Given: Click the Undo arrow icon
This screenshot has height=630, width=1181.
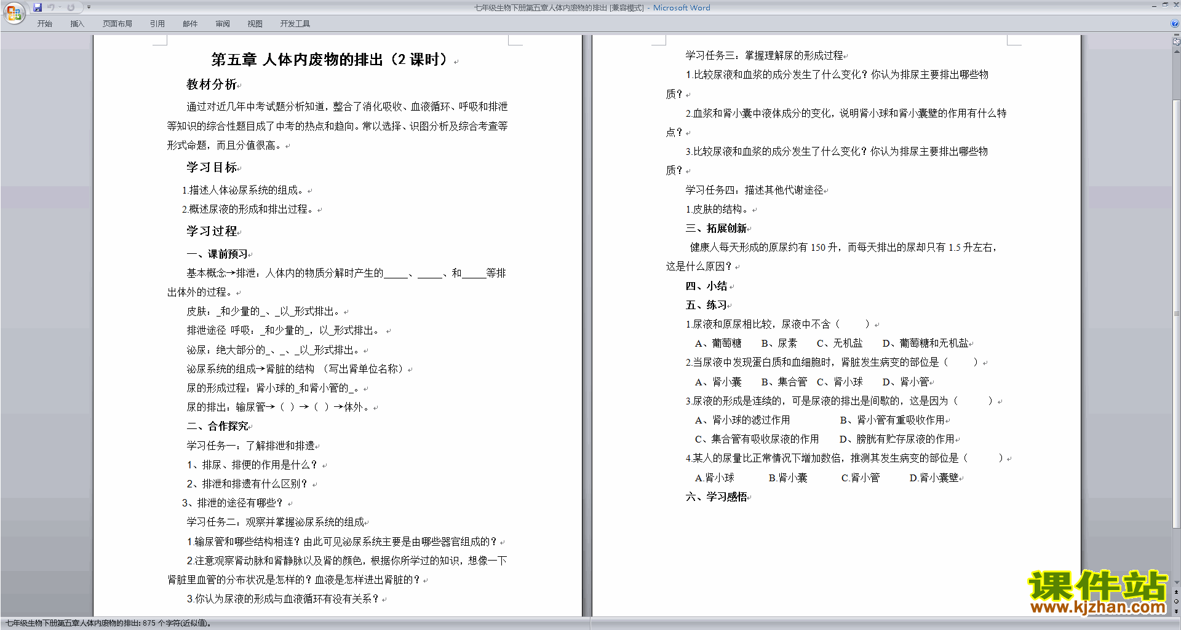Looking at the screenshot, I should click(x=51, y=7).
